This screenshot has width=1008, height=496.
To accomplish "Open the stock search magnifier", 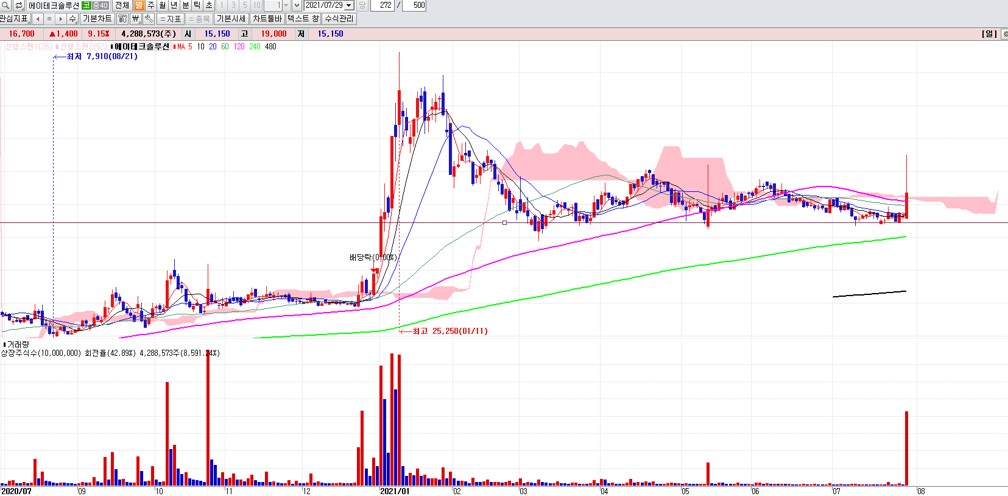I will click(x=5, y=5).
